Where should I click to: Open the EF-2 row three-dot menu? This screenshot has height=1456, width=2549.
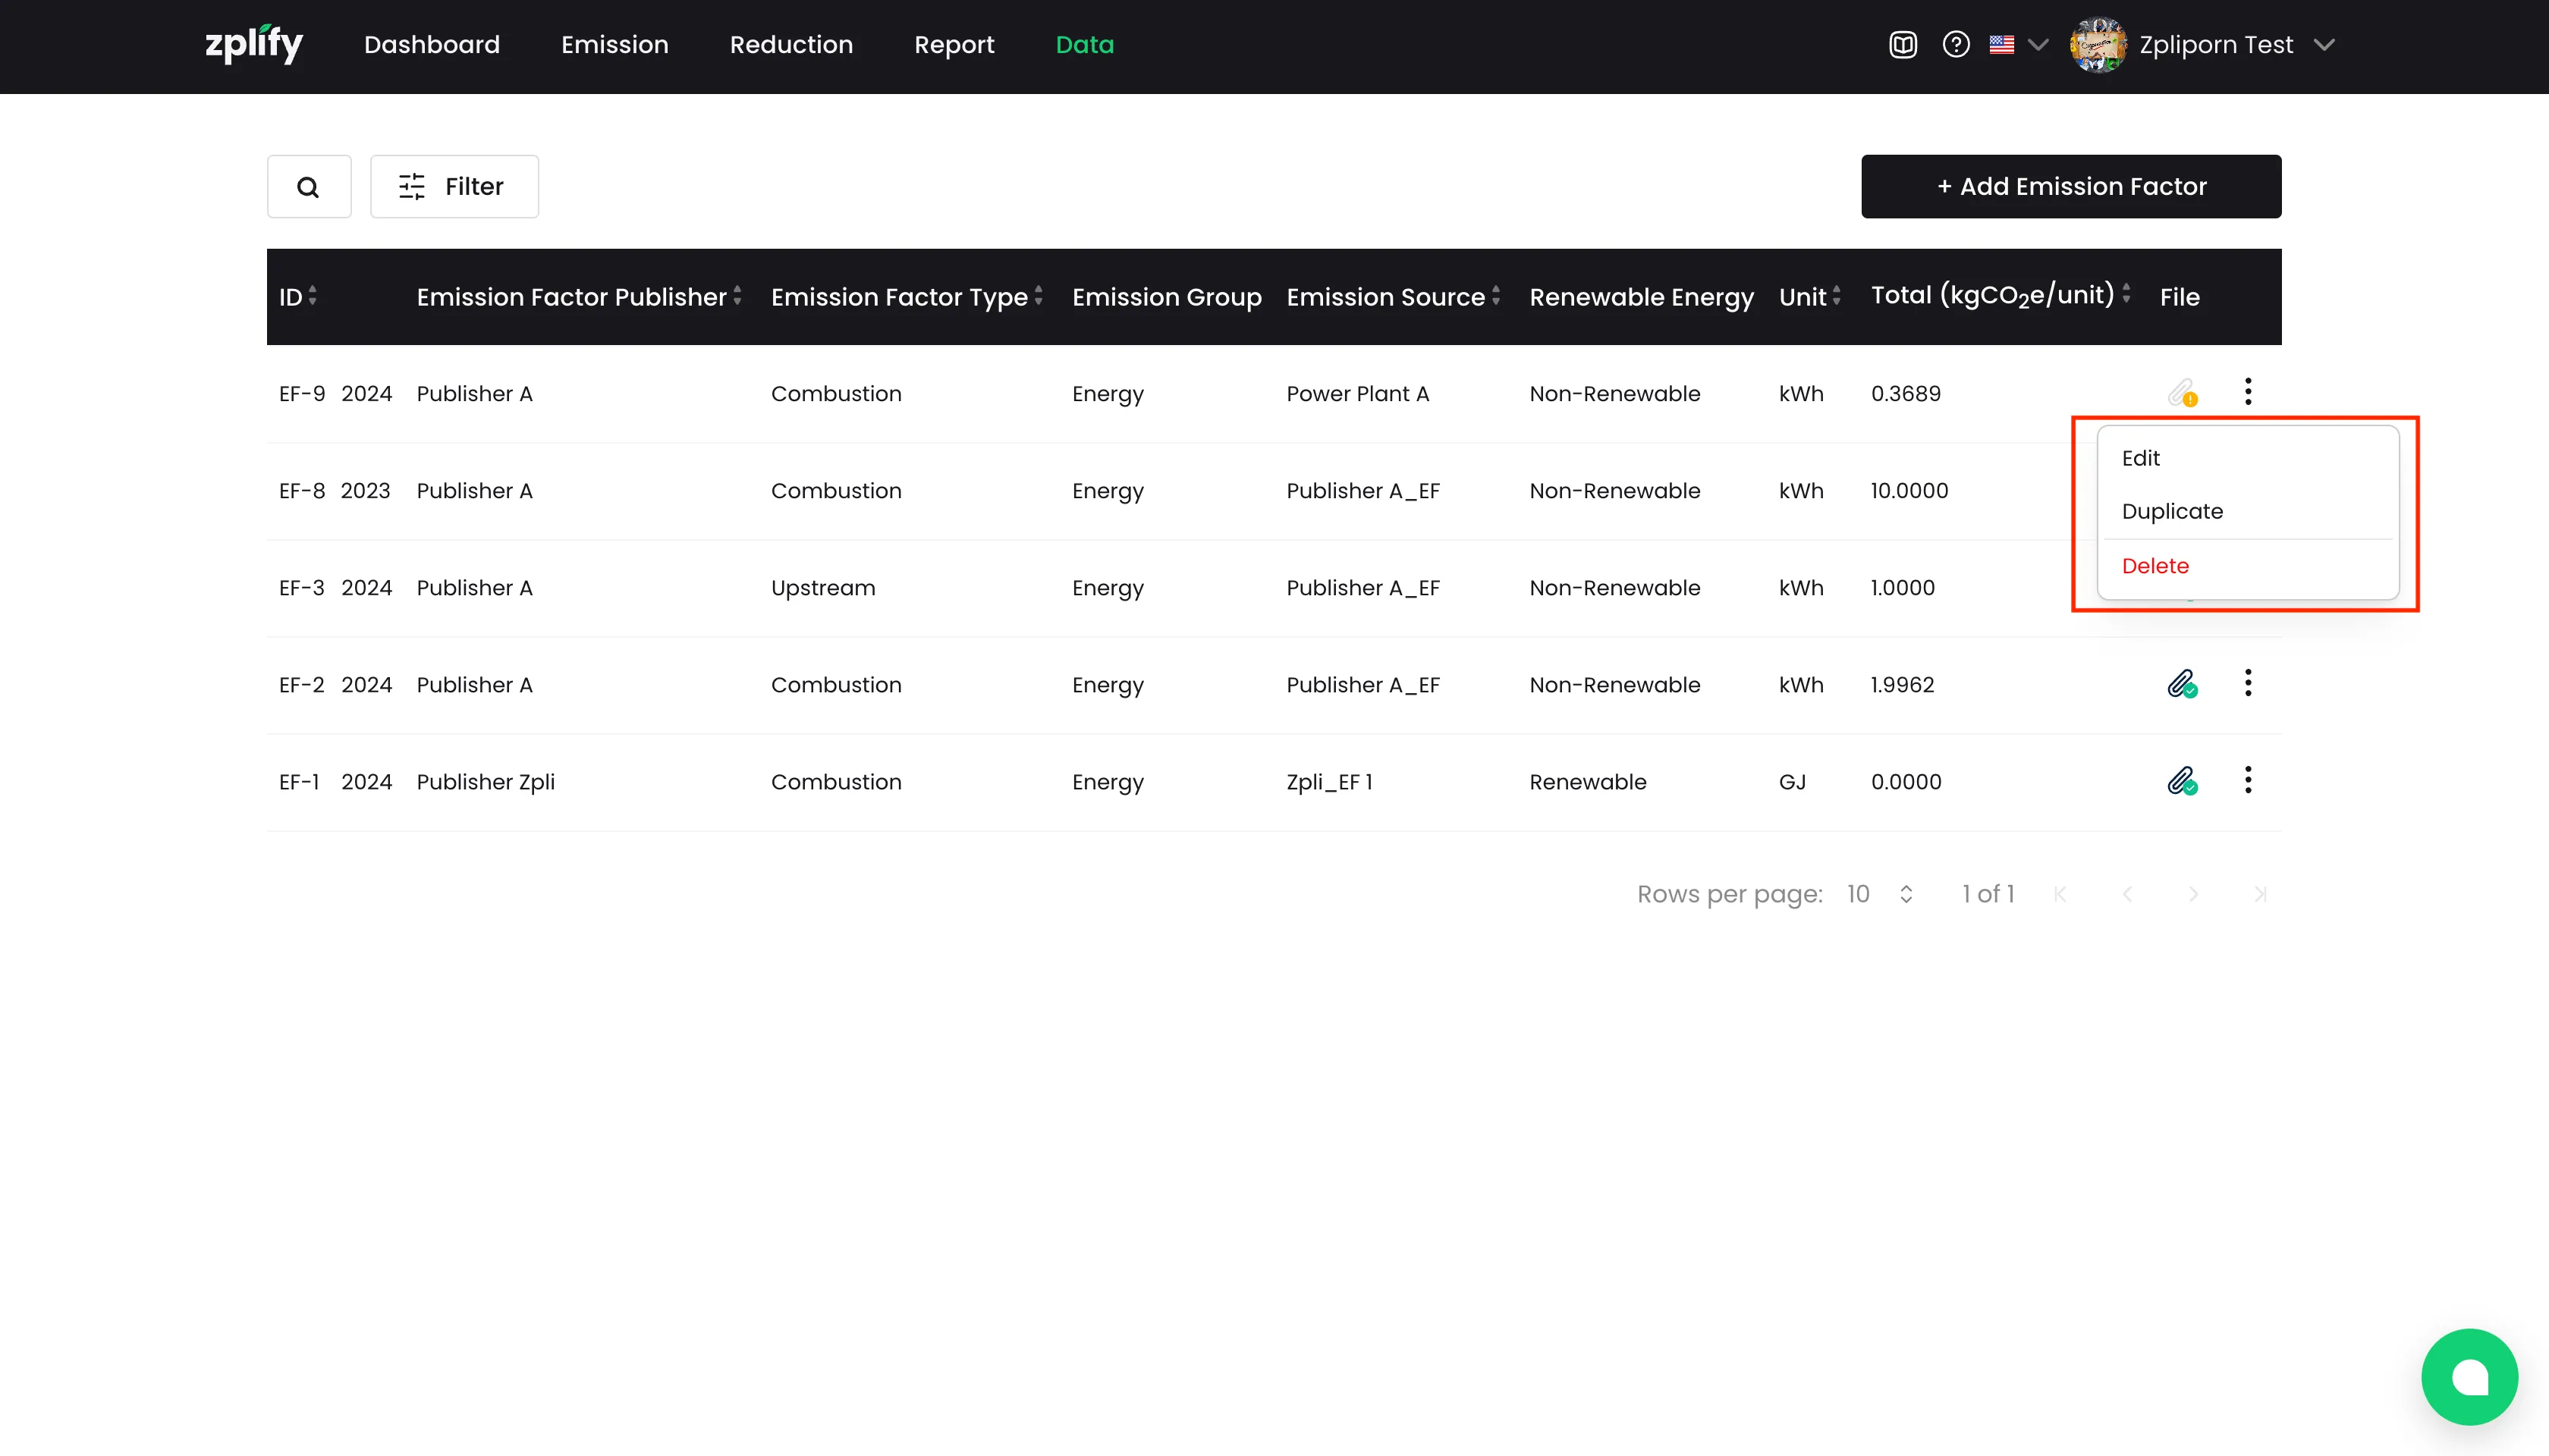pos(2248,683)
